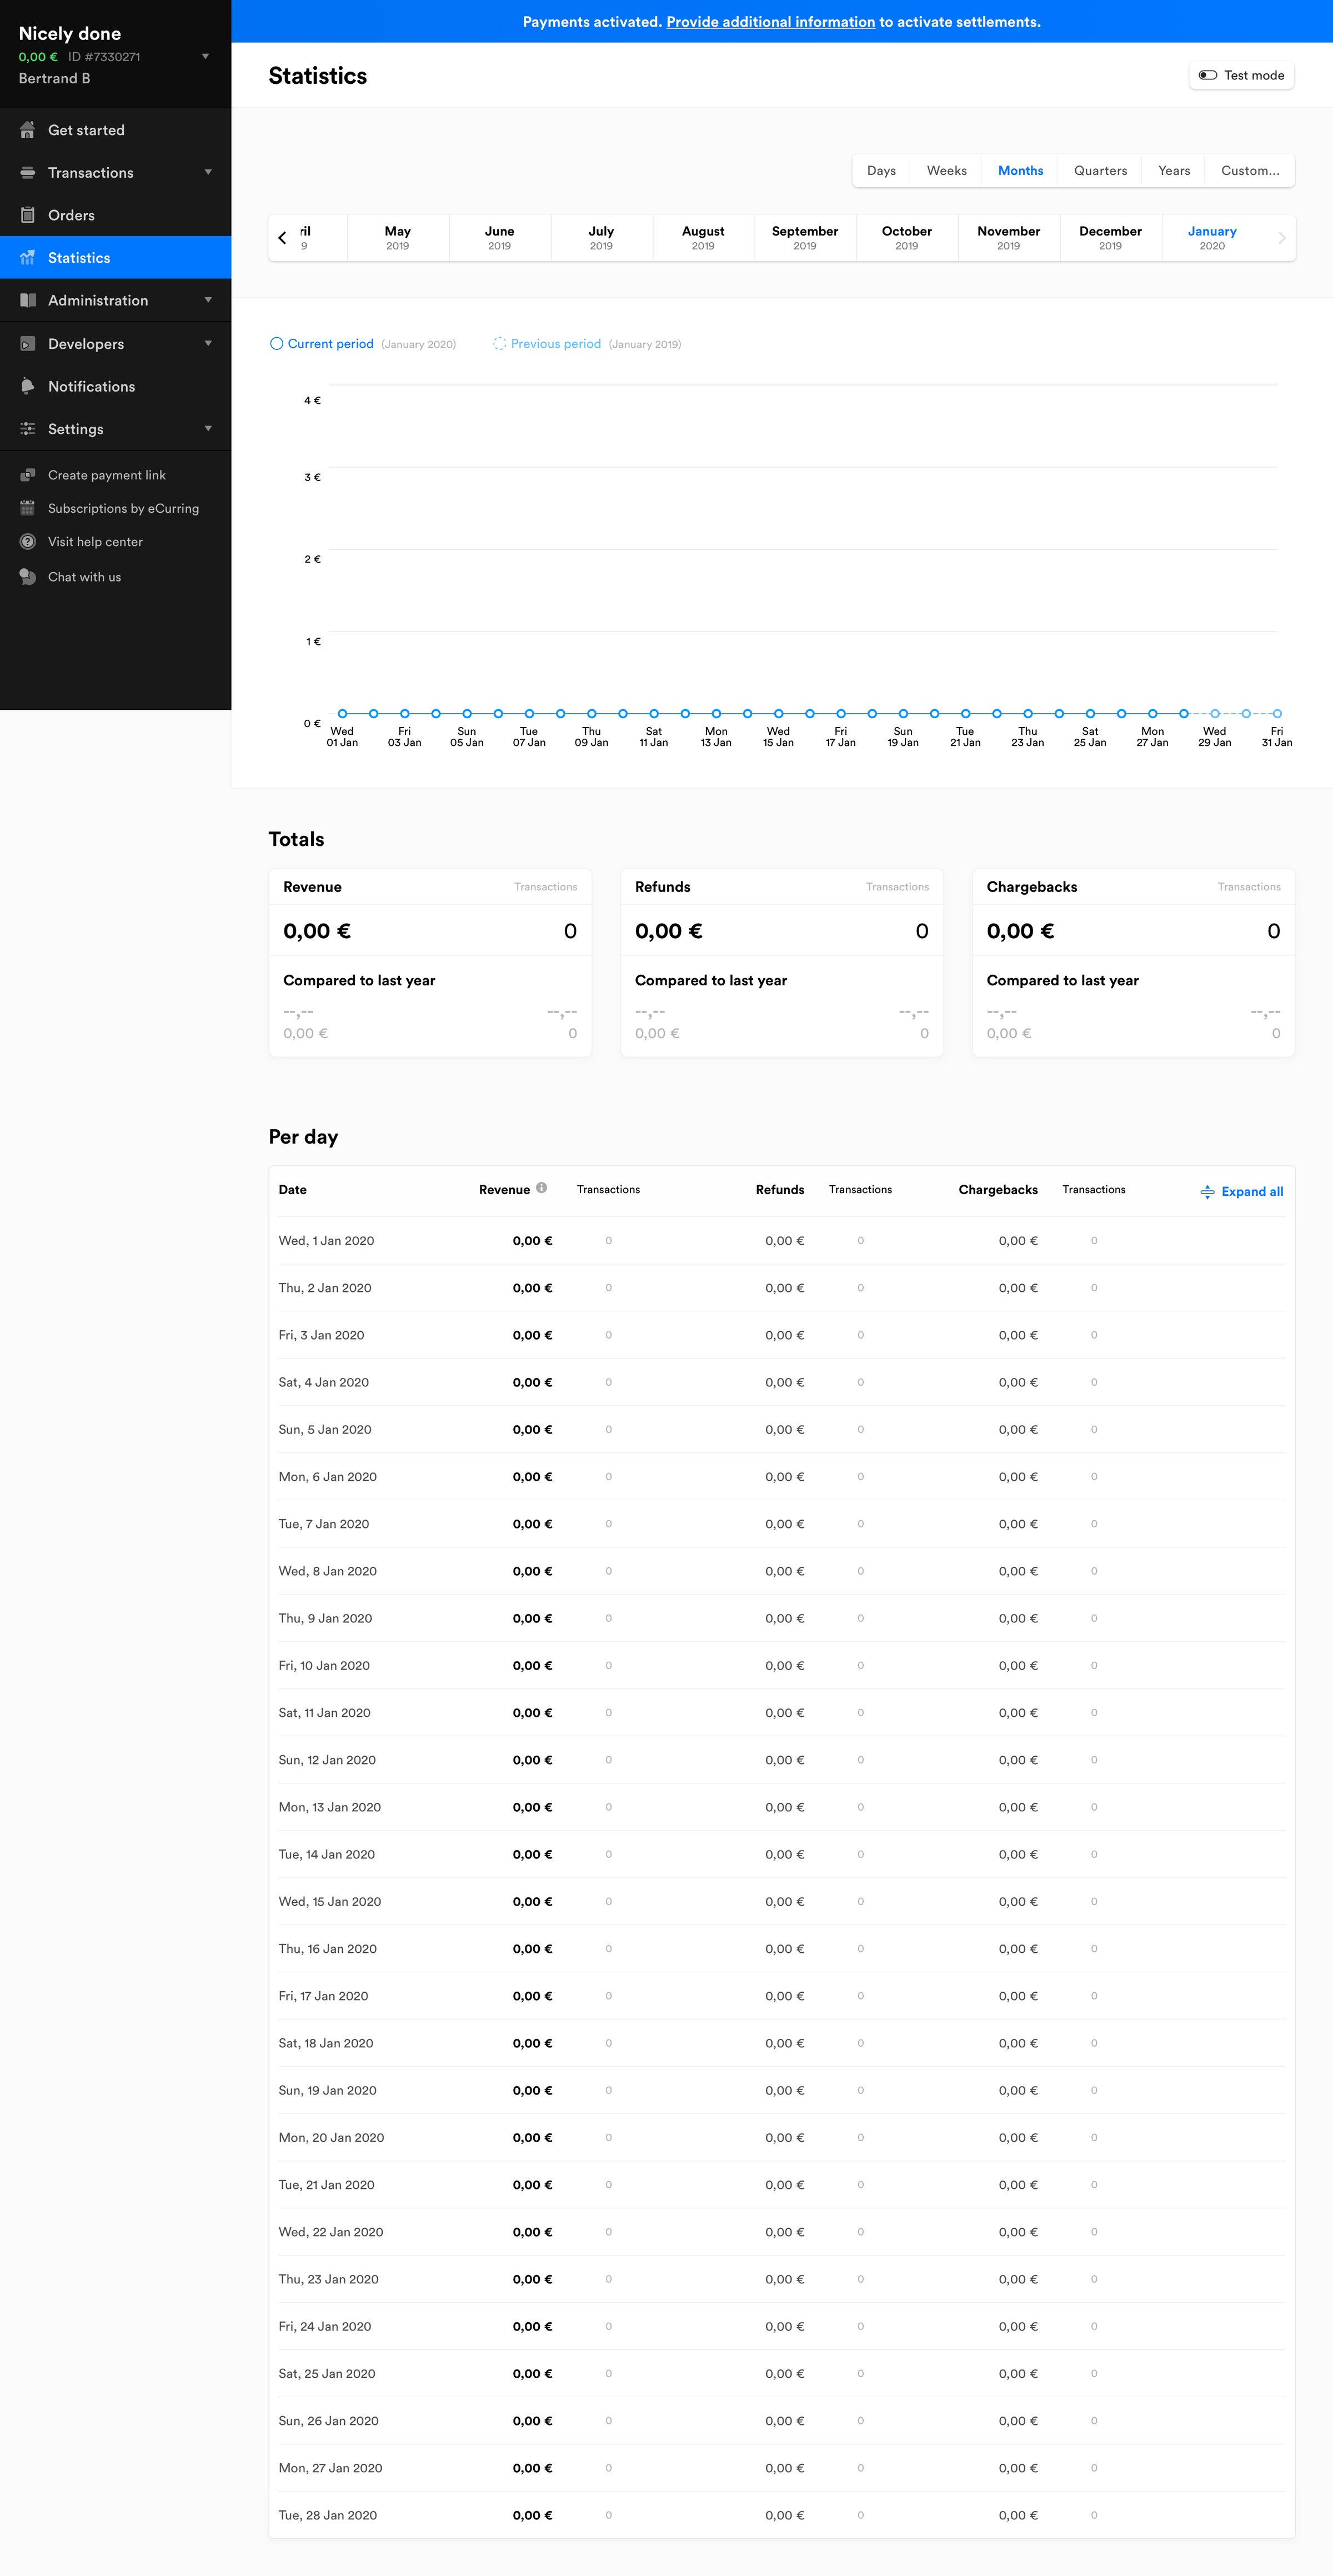Screen dimensions: 1333x2576
Task: Click the Developers code icon
Action: click(x=27, y=344)
